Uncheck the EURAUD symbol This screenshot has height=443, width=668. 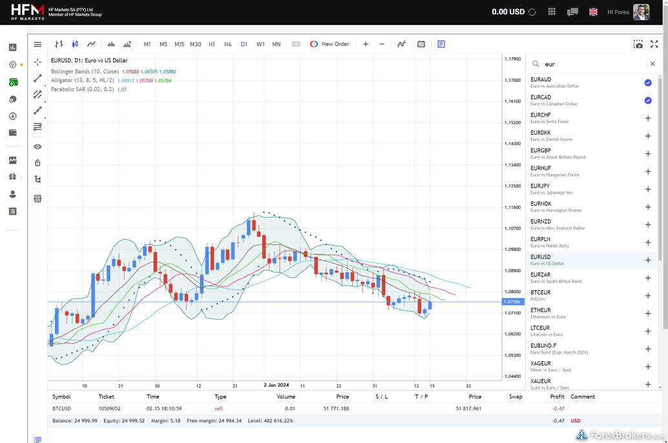point(647,83)
